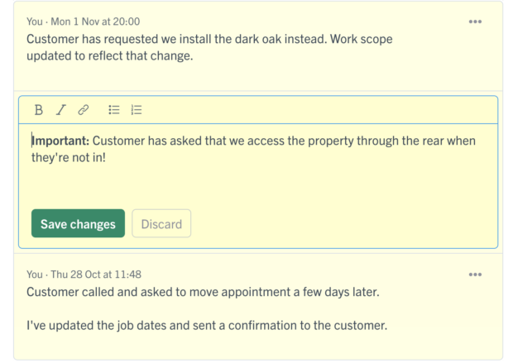The image size is (513, 363).
Task: Click the "Thu 28 Oct at 11:48" timestamp
Action: pyautogui.click(x=96, y=275)
